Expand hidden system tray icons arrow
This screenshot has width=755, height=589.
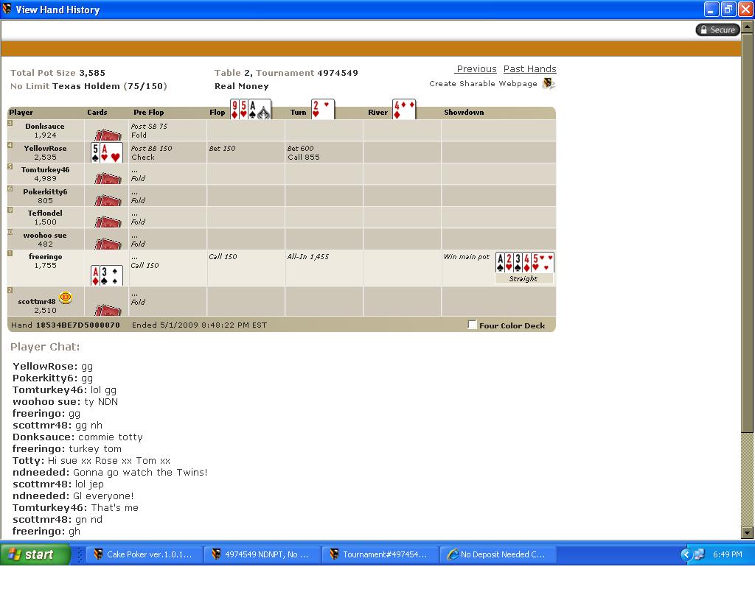click(686, 554)
